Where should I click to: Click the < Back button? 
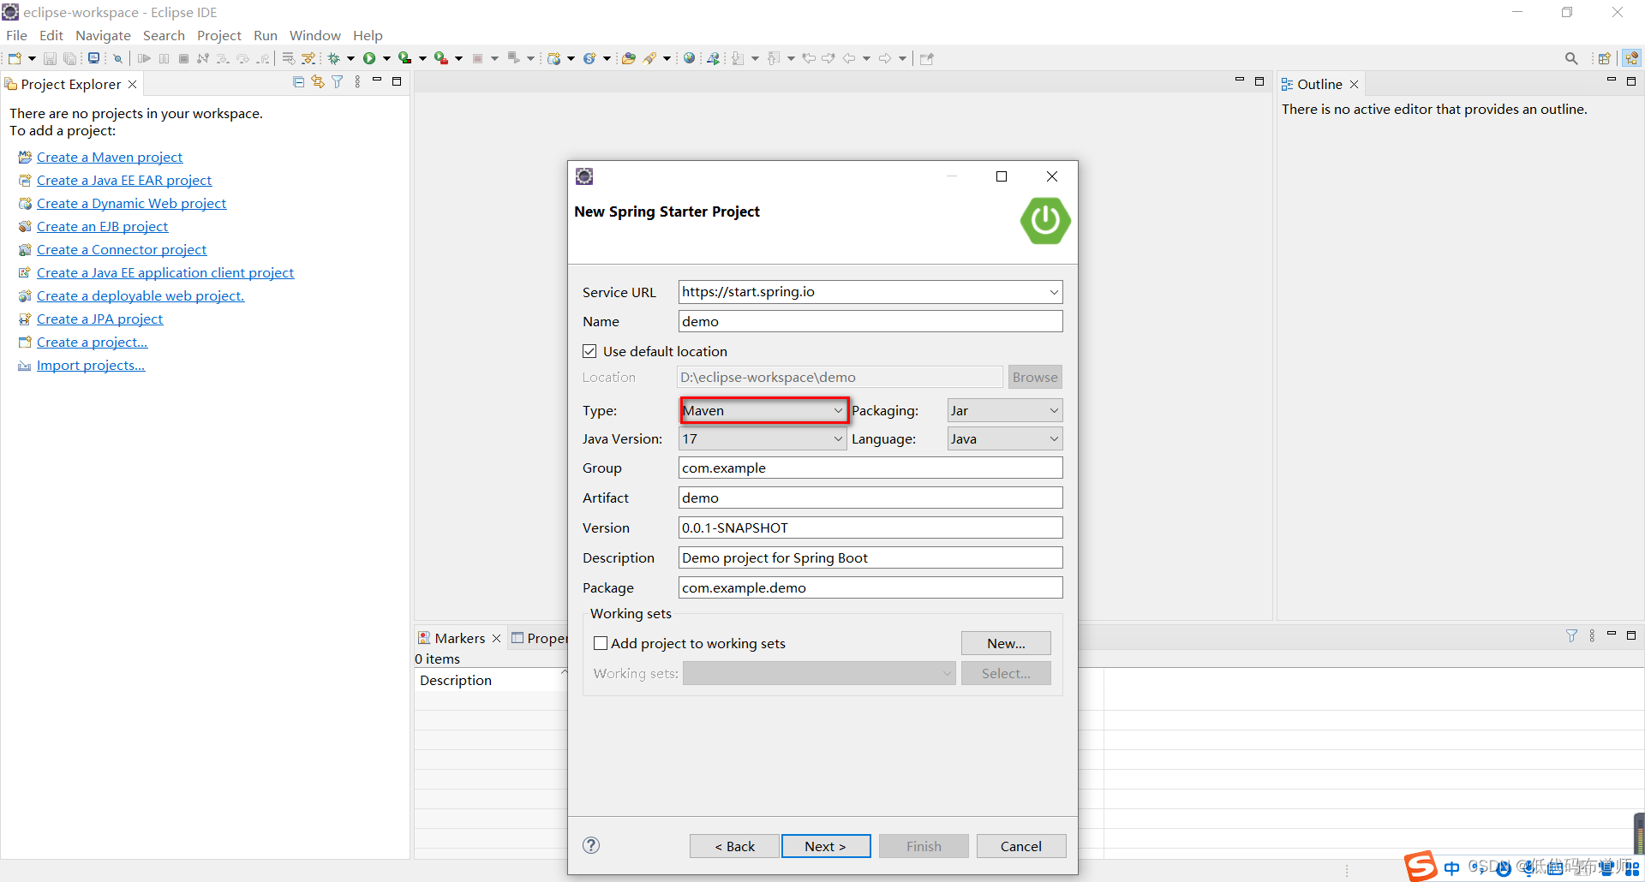coord(734,846)
